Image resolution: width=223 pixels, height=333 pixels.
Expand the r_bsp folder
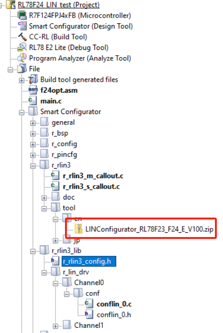click(x=33, y=134)
